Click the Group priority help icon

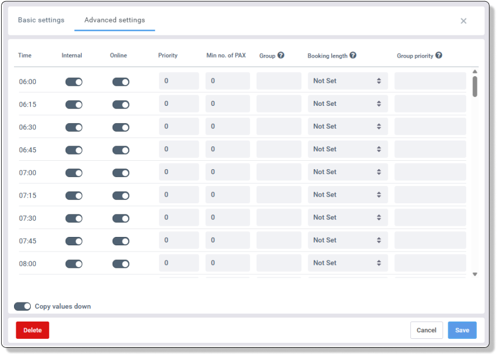(x=439, y=55)
